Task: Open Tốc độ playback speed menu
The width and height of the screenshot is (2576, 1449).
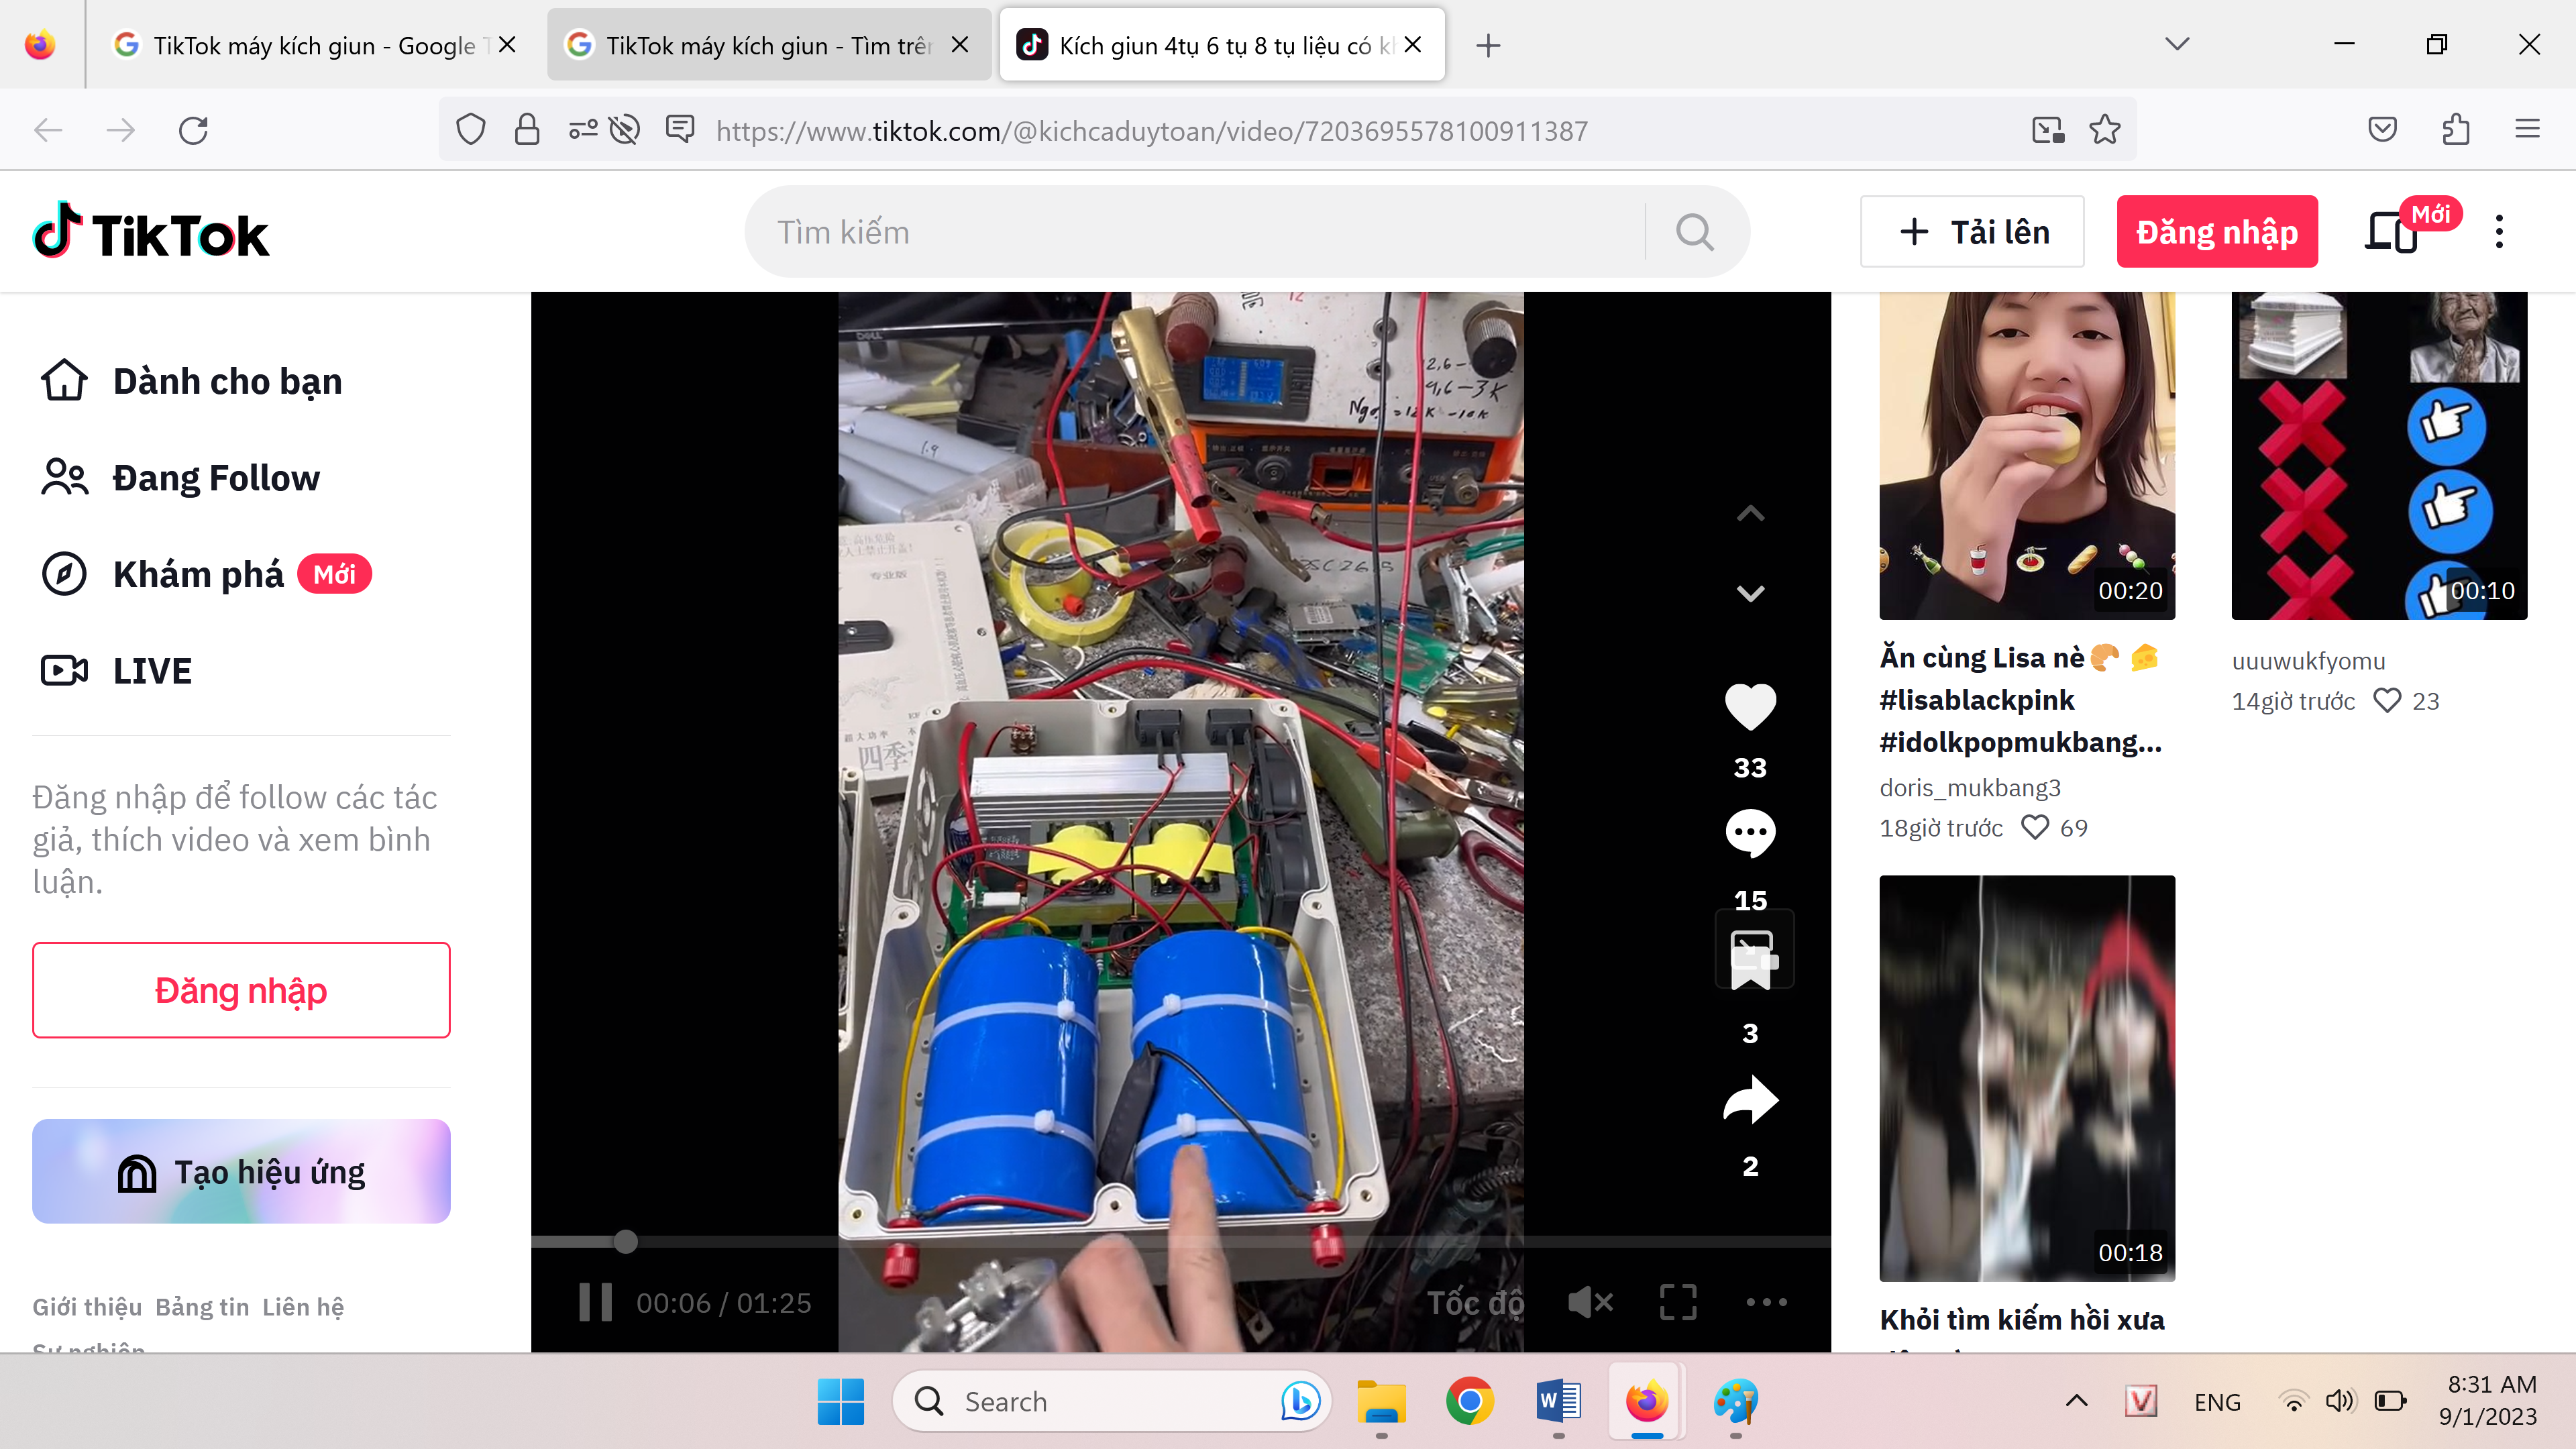Action: [x=1475, y=1302]
